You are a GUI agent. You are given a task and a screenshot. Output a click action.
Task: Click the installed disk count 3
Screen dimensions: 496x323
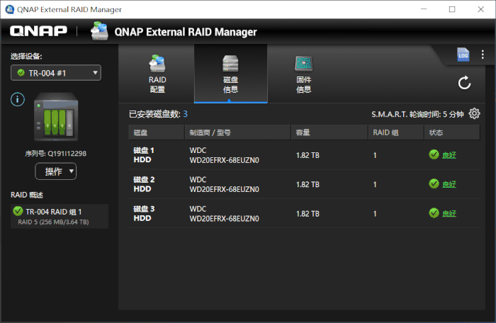(x=185, y=114)
